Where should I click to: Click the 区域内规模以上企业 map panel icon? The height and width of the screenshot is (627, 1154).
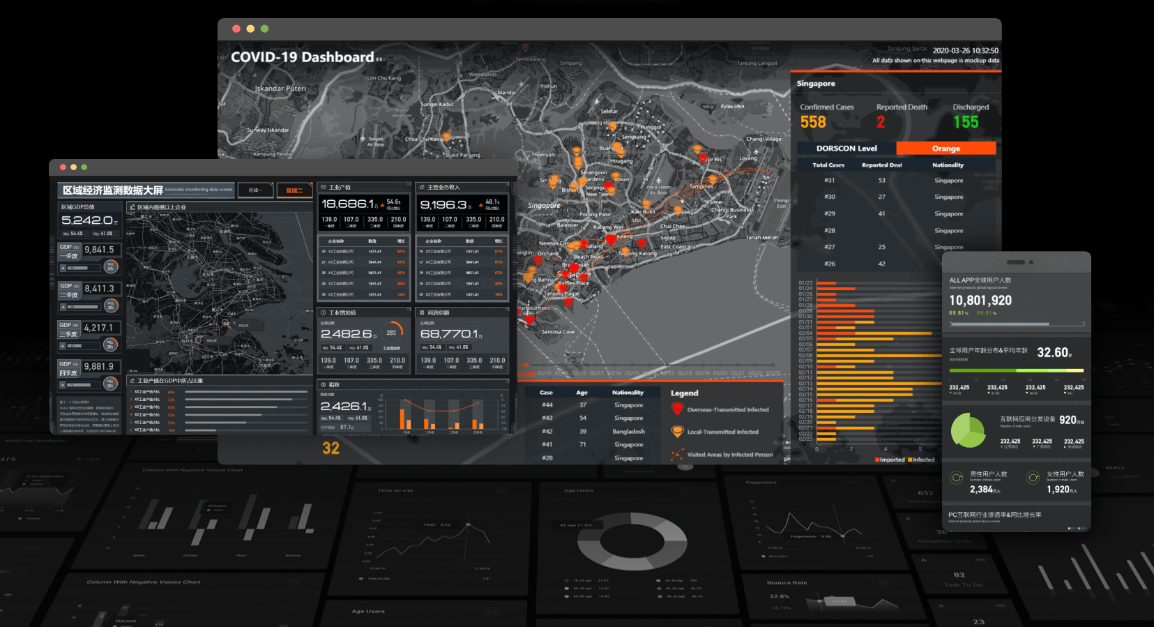[x=132, y=207]
